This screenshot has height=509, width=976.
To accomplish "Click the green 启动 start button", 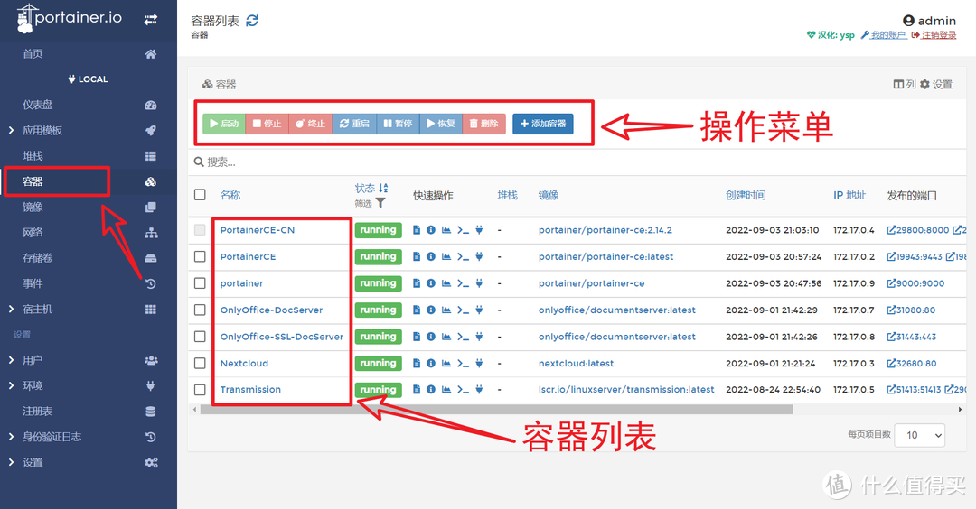I will 224,124.
